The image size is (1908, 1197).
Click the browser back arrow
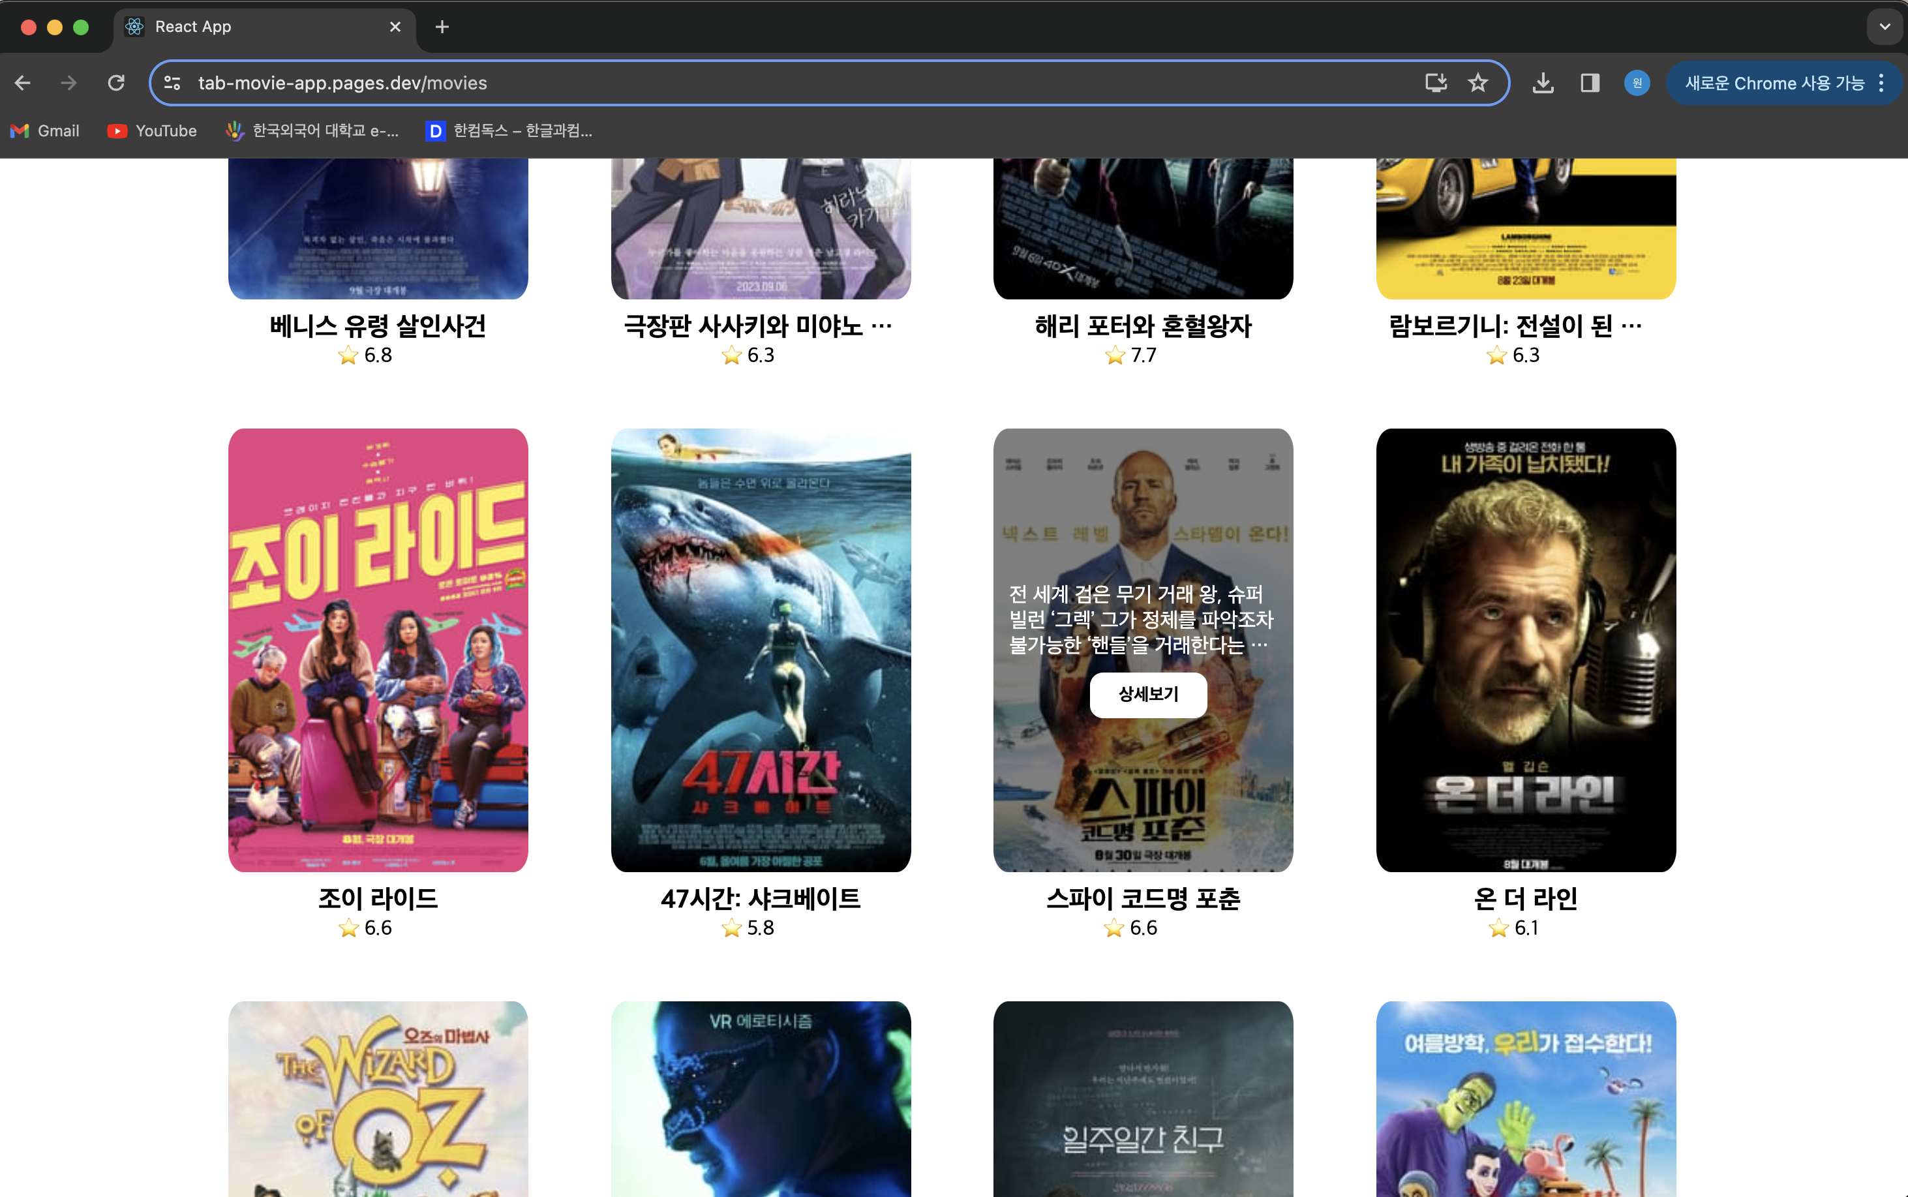coord(22,82)
